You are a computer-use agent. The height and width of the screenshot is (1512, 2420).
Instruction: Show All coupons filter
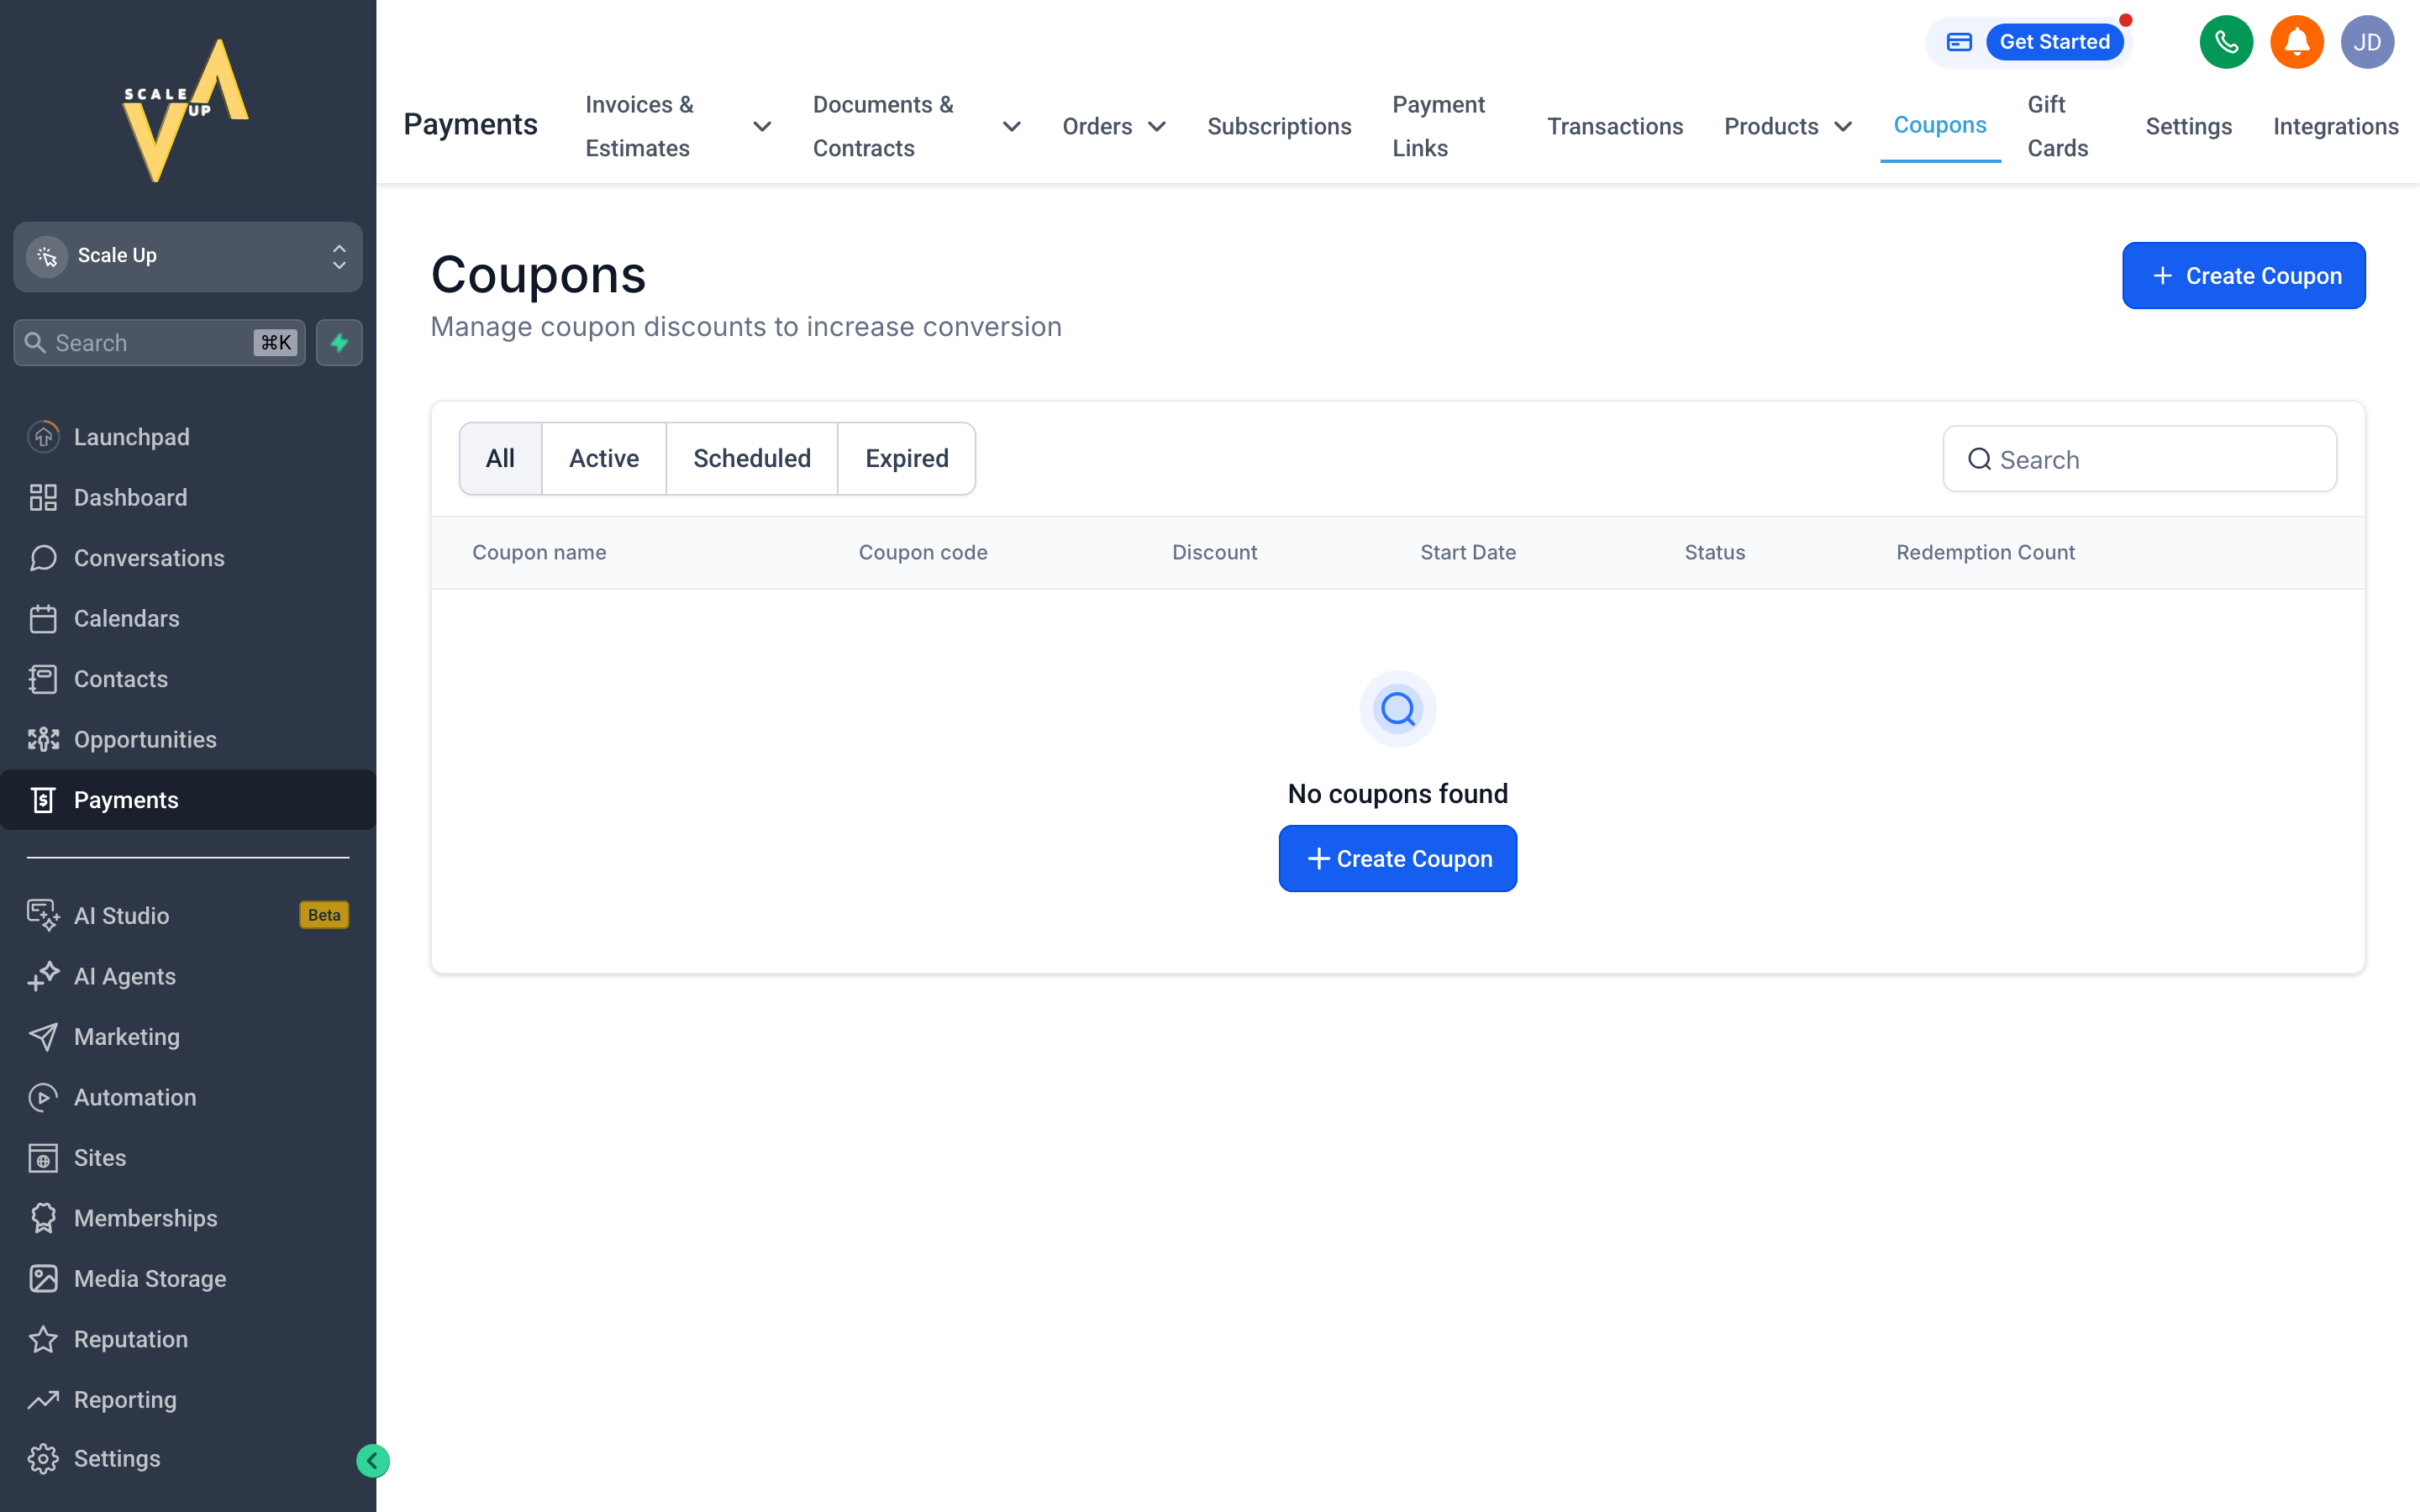[x=500, y=458]
